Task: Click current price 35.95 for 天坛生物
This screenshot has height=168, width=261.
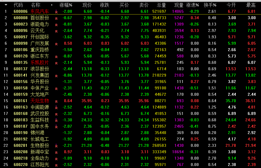Action: coord(87,101)
